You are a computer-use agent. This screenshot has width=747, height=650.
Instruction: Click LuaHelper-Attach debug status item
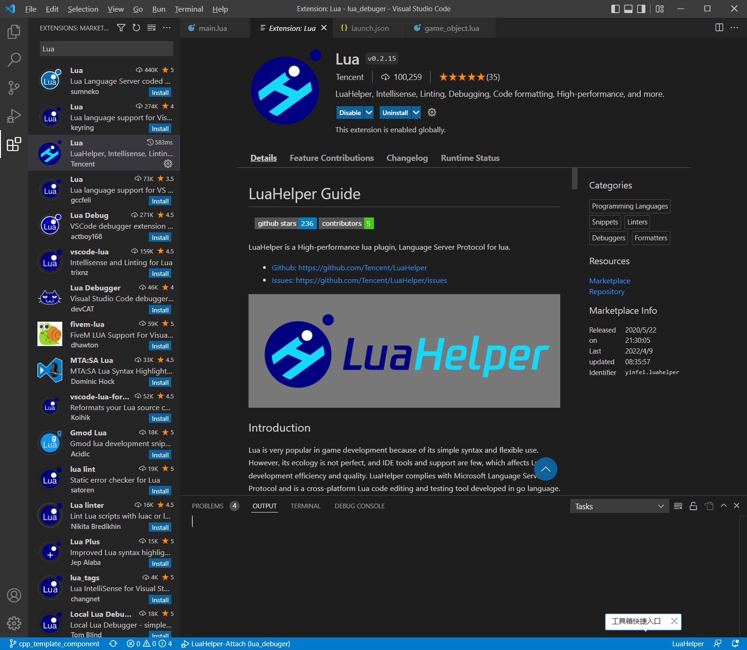pyautogui.click(x=236, y=644)
